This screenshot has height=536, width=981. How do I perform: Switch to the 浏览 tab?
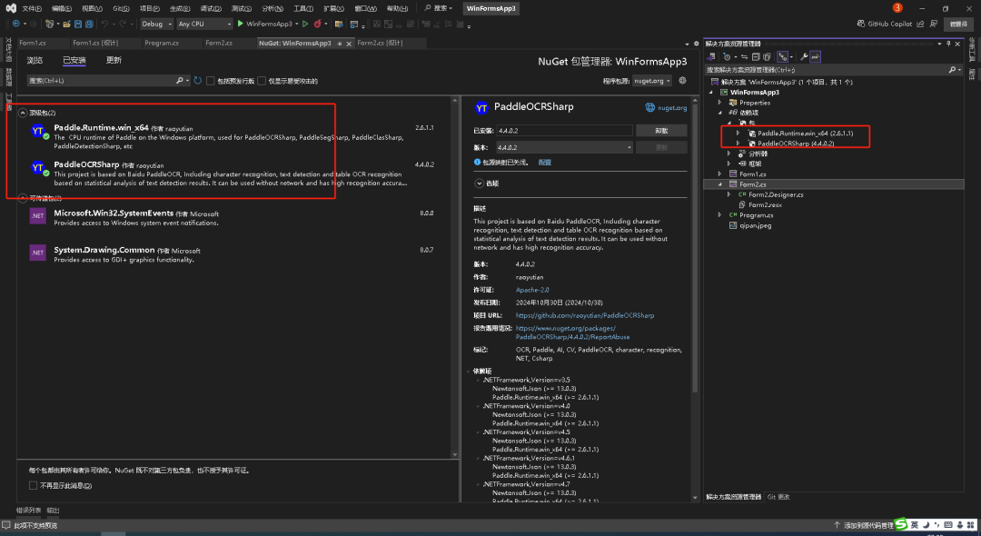(x=35, y=60)
